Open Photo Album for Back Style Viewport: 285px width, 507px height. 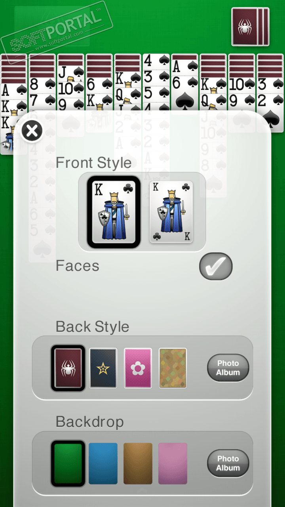228,368
